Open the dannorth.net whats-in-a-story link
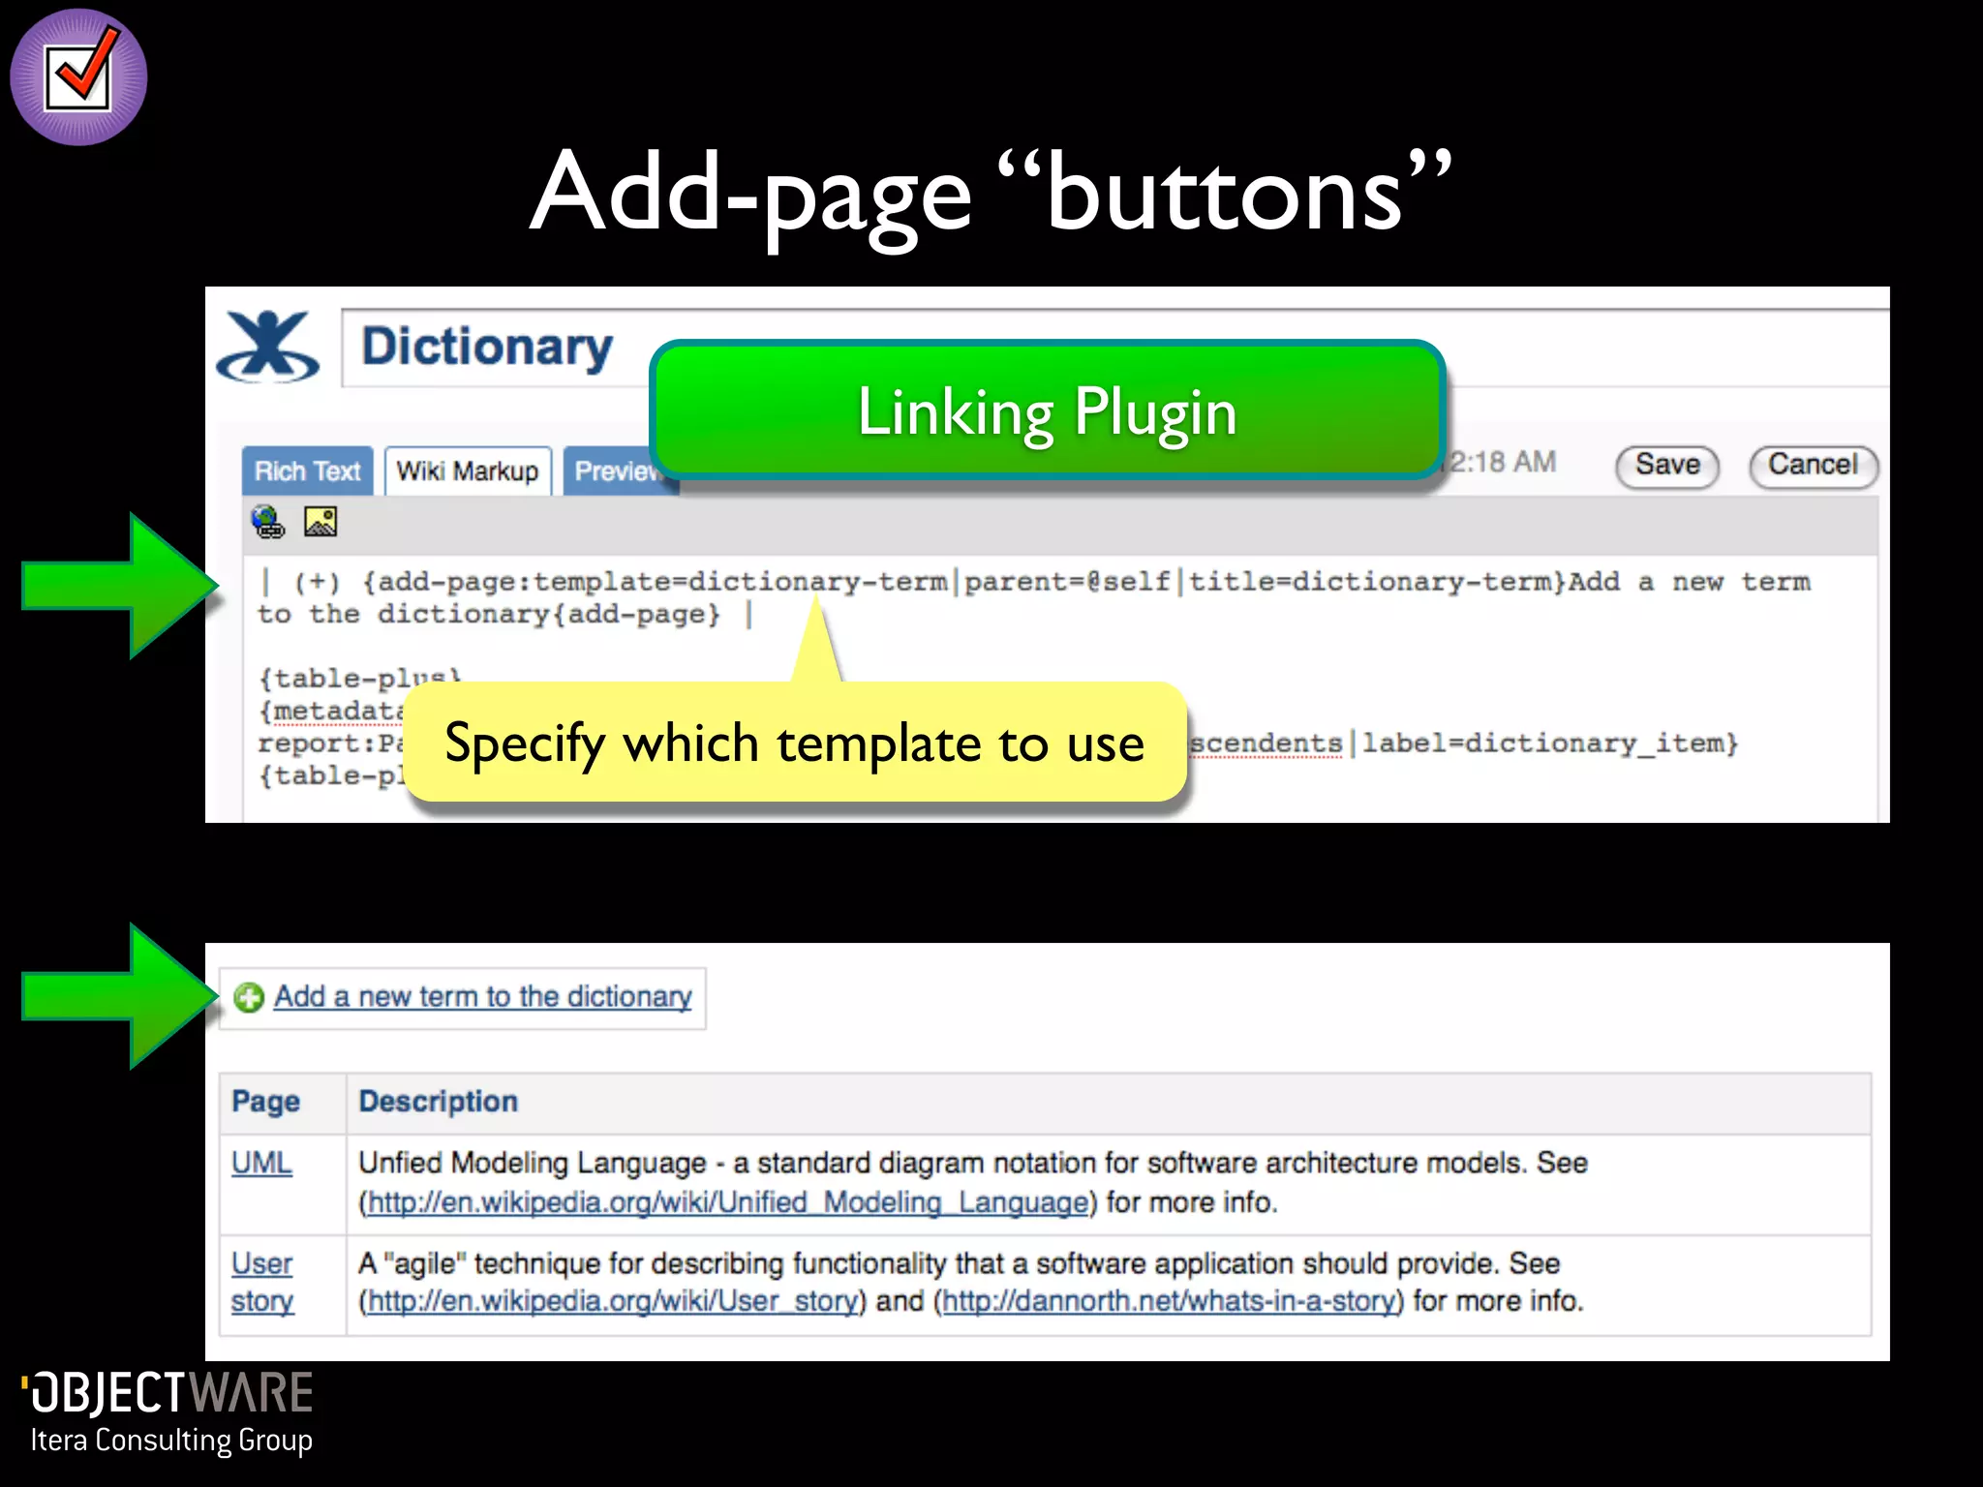 1169,1301
